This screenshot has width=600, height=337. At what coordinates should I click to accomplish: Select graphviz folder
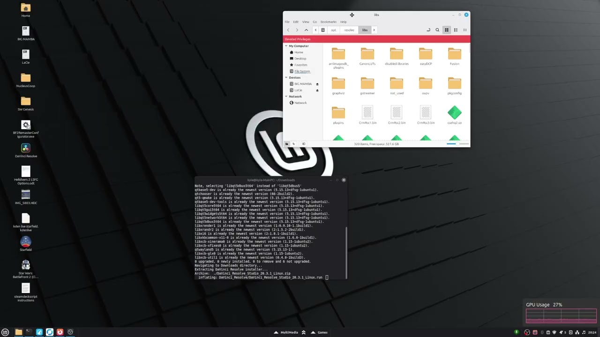pyautogui.click(x=338, y=86)
